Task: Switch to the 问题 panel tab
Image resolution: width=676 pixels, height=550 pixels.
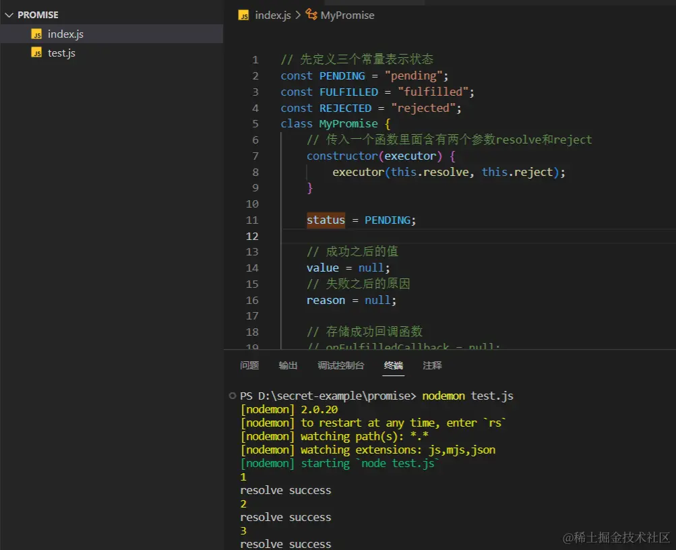Action: click(249, 365)
